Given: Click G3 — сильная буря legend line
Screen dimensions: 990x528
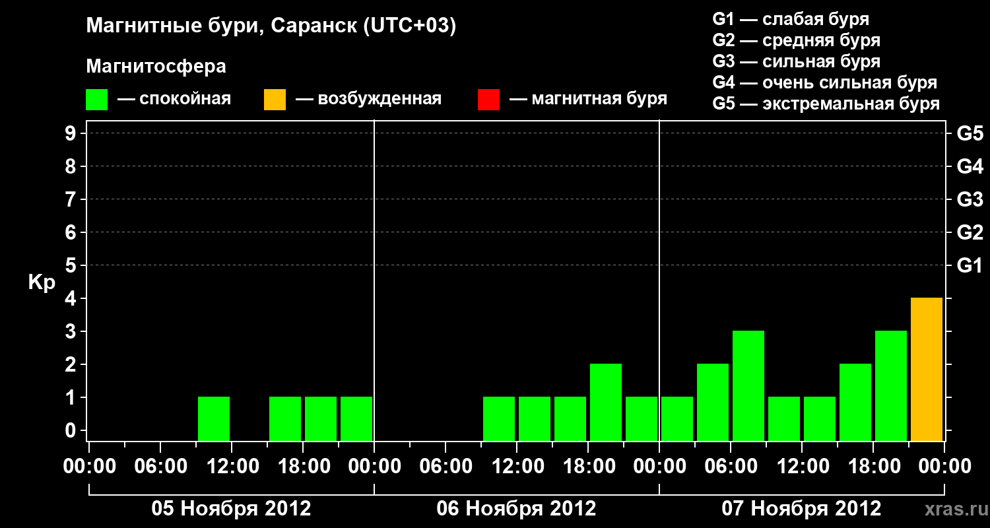Looking at the screenshot, I should pyautogui.click(x=796, y=61).
